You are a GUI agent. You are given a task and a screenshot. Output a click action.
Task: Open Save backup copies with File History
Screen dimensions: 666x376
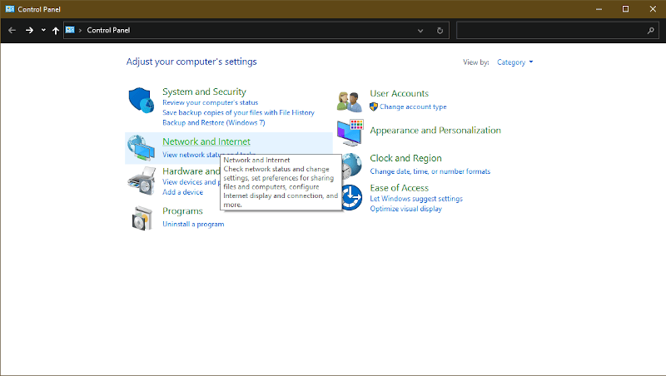pos(238,112)
